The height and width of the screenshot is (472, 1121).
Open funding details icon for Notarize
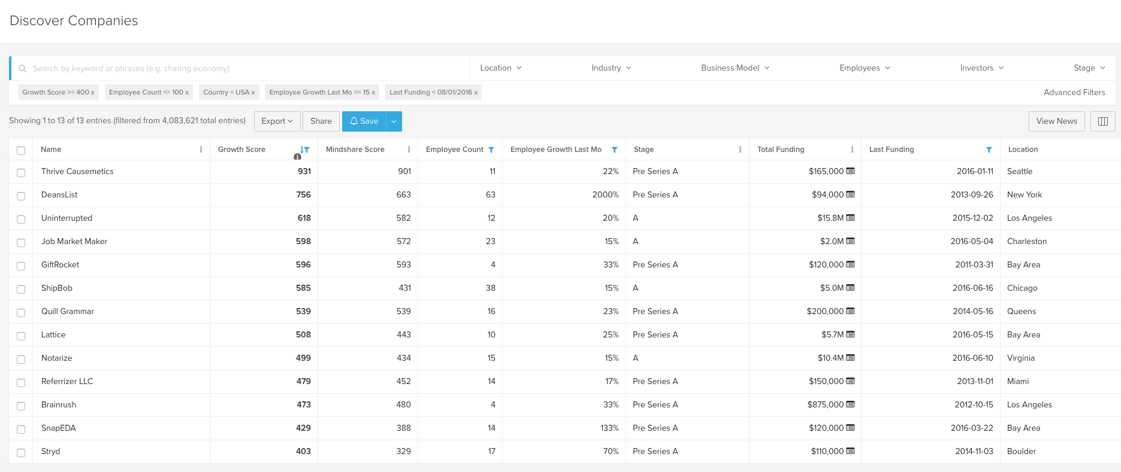pyautogui.click(x=850, y=358)
